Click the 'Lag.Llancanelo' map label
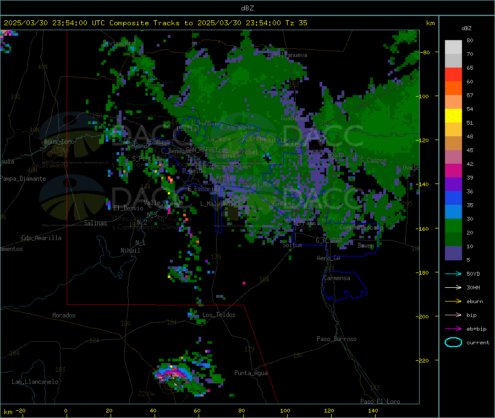Viewport: 495px width, 418px height. click(35, 382)
